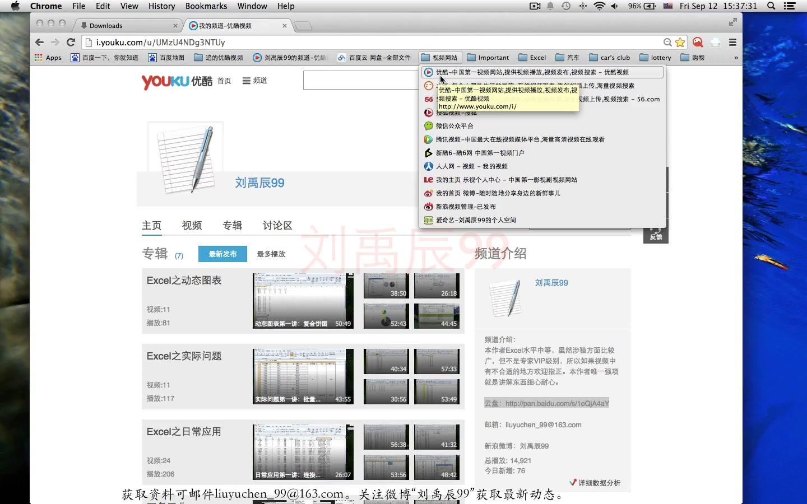The width and height of the screenshot is (807, 504).
Task: Click the search magnifier icon in the address bar
Action: (667, 43)
